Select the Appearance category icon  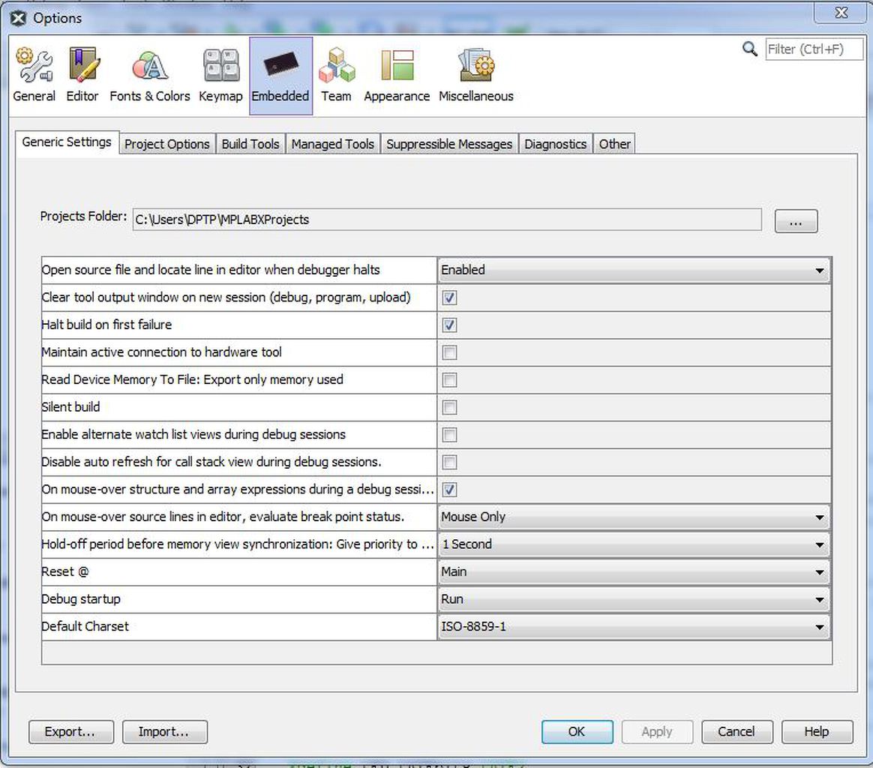point(397,76)
